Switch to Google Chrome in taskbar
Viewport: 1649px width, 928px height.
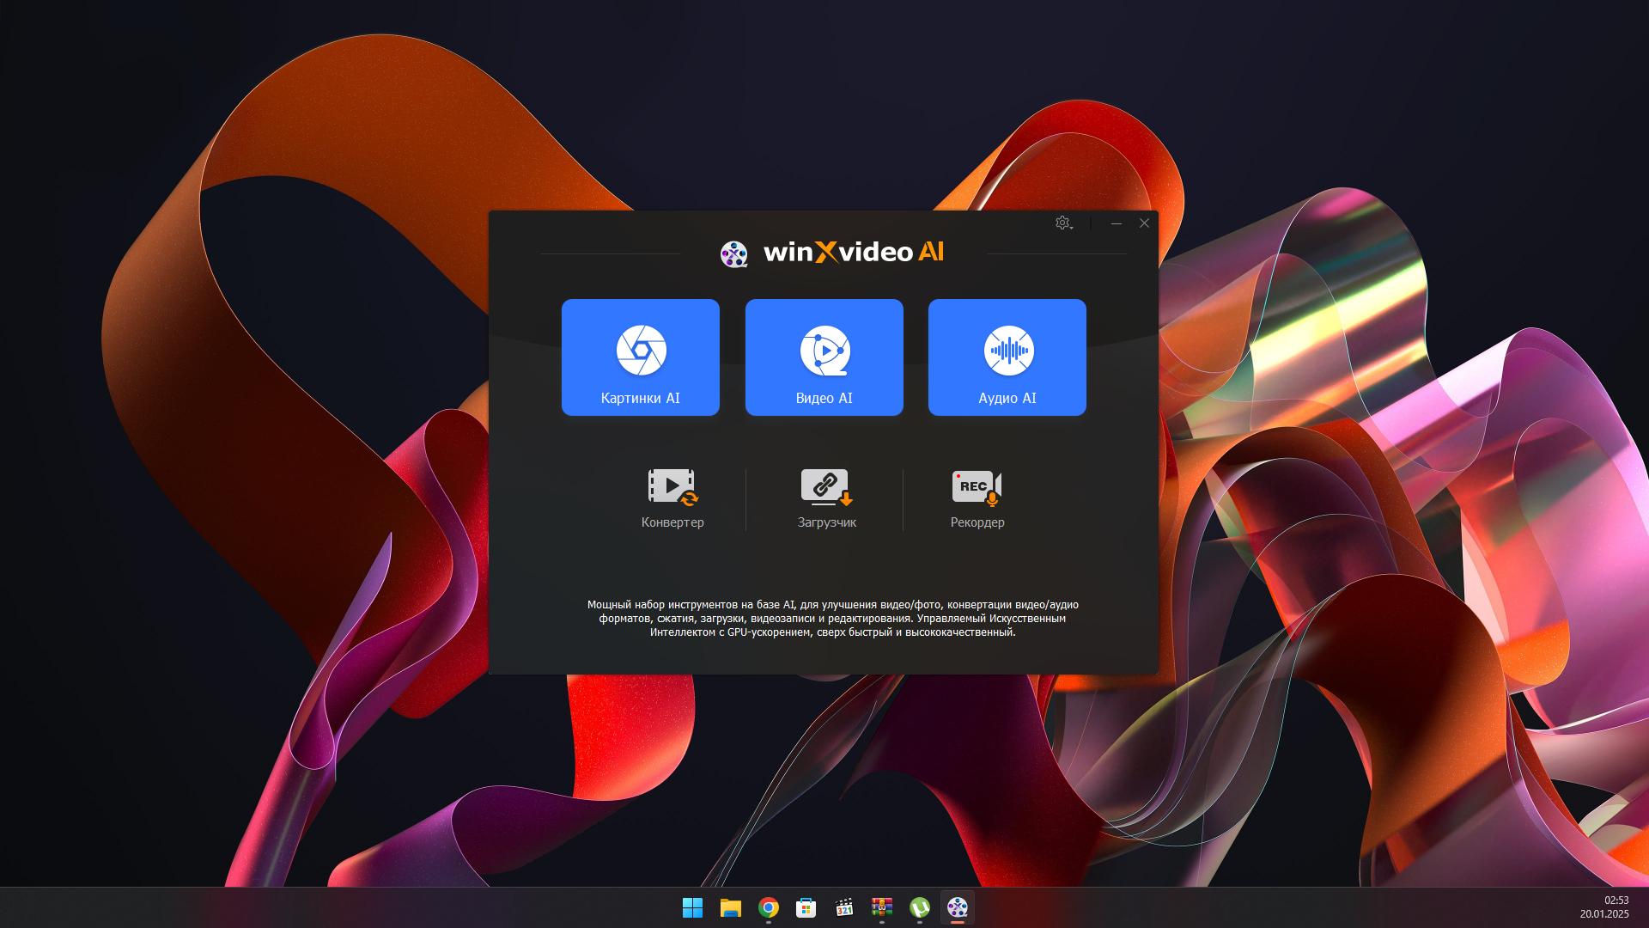pyautogui.click(x=769, y=907)
